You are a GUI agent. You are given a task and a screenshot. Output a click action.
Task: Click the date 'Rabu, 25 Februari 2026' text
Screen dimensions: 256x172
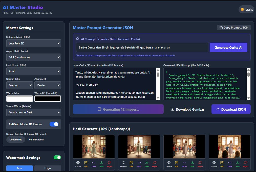(x=17, y=13)
